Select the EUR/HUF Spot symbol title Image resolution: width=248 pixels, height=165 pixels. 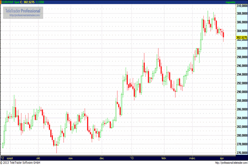pyautogui.click(x=11, y=2)
